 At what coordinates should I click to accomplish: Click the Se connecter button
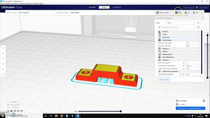pos(204,7)
